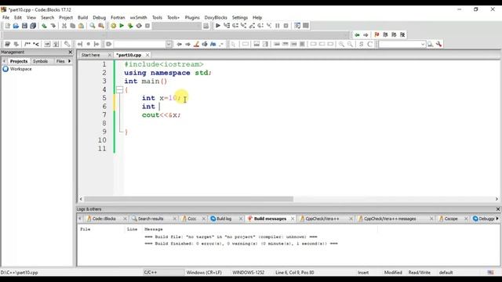Create a new file from toolbar

[x=7, y=26]
